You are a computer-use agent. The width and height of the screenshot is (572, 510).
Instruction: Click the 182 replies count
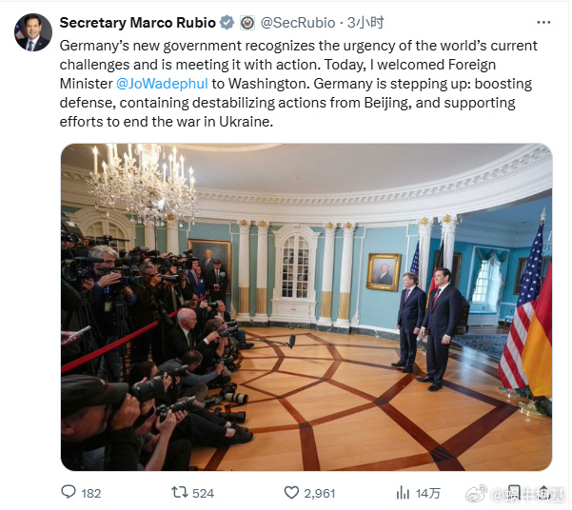(90, 493)
